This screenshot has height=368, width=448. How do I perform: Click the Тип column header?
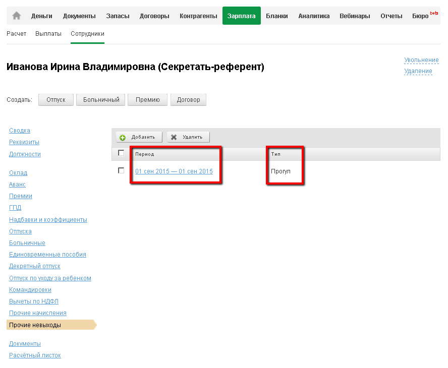click(276, 154)
